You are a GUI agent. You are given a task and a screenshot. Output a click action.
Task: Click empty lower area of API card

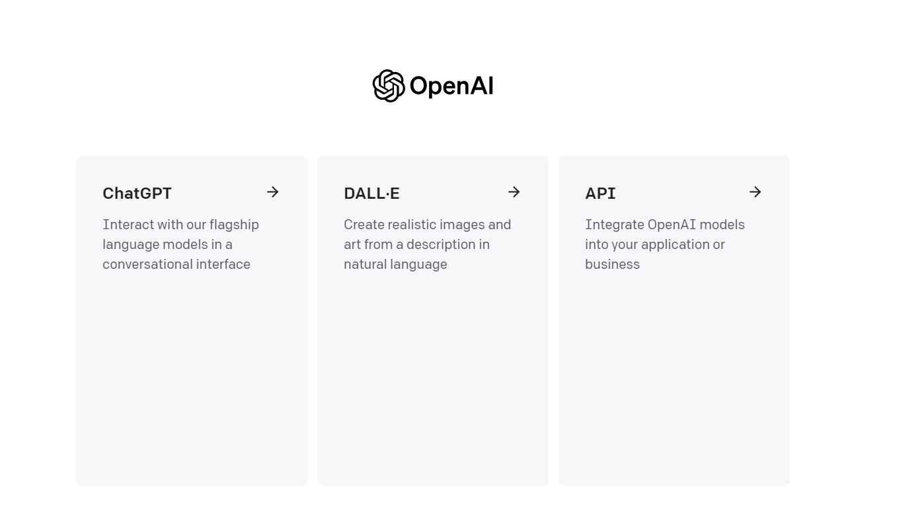[x=674, y=383]
